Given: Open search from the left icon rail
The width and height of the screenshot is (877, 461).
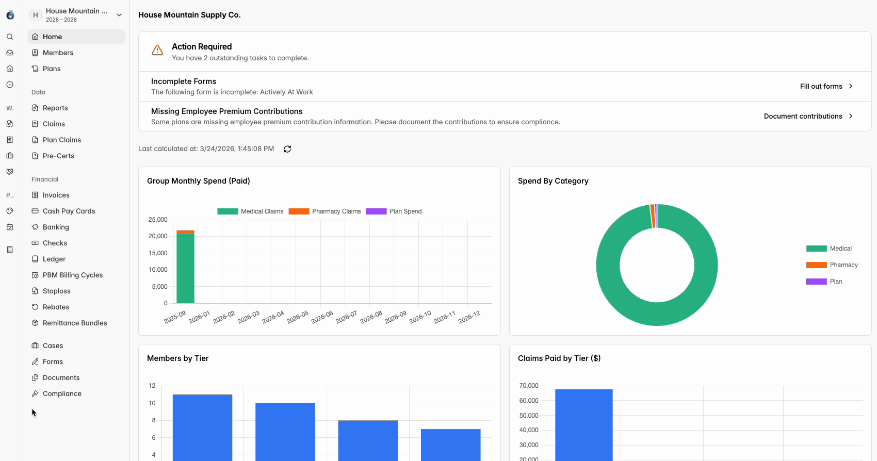Looking at the screenshot, I should click(x=10, y=37).
